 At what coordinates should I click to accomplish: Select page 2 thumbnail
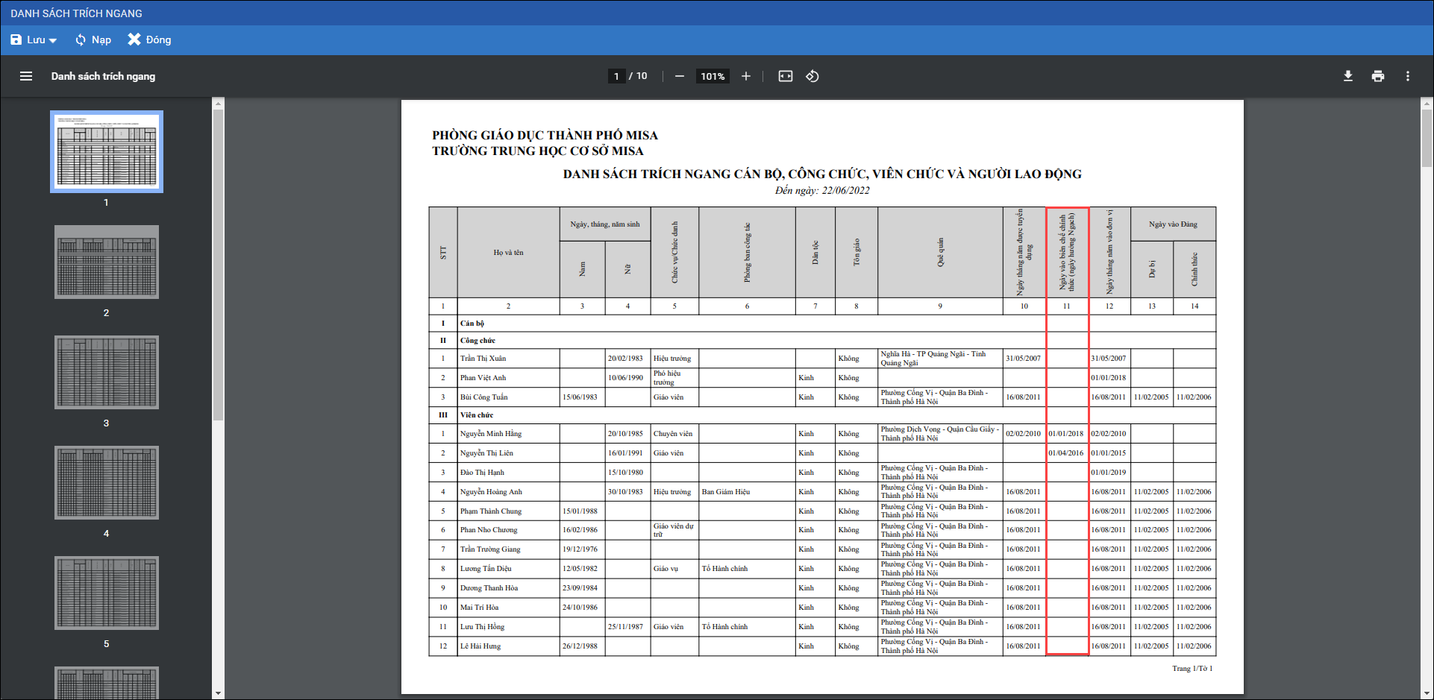tap(107, 262)
